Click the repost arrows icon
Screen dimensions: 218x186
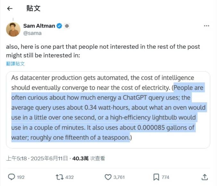click(x=59, y=177)
